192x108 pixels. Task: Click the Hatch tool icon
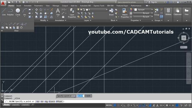point(30,17)
